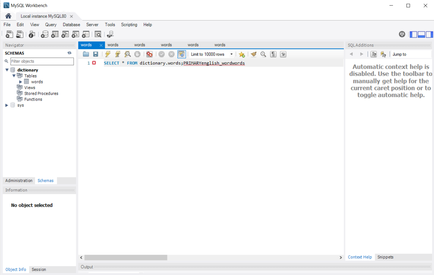
Task: Switch to the Schemas tab
Action: point(45,181)
